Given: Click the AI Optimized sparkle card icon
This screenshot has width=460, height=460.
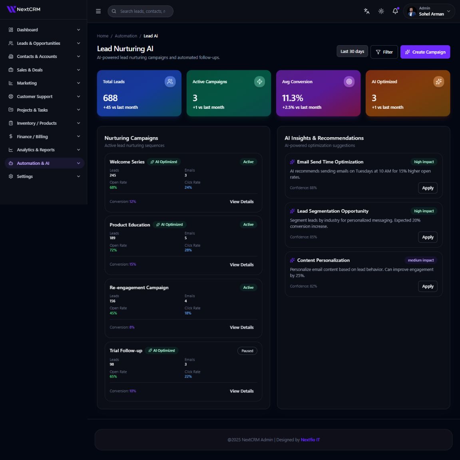Looking at the screenshot, I should pos(438,82).
